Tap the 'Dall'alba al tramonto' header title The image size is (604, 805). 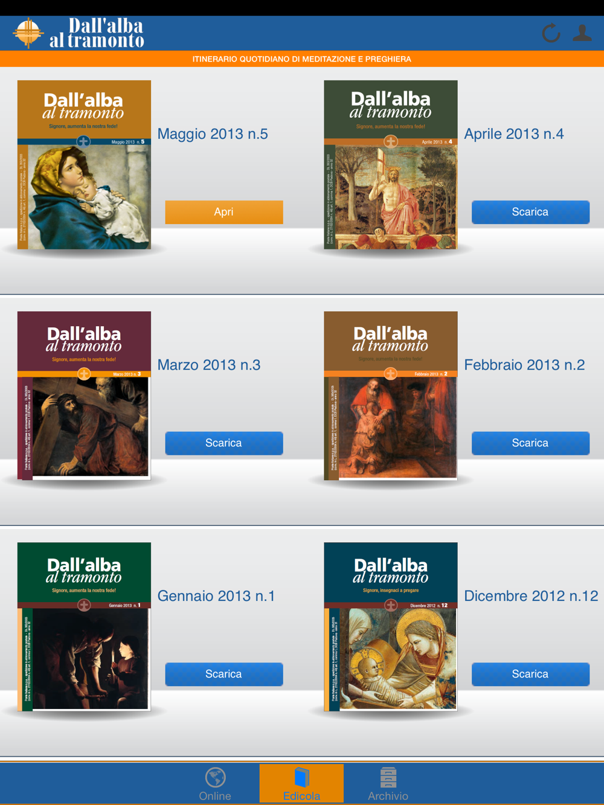click(x=97, y=33)
